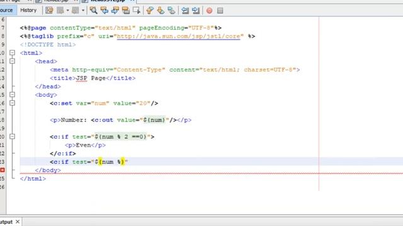The height and width of the screenshot is (226, 403).
Task: Click the taglib prefix "c" value
Action: 89,36
